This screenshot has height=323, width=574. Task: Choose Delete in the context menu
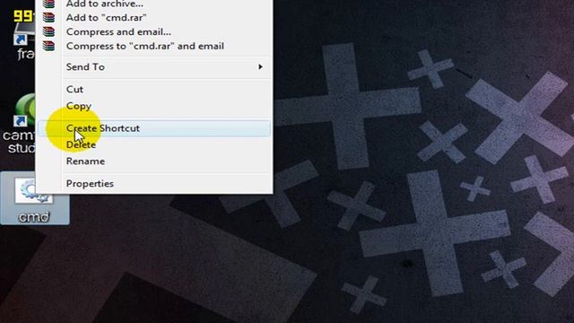tap(154, 145)
